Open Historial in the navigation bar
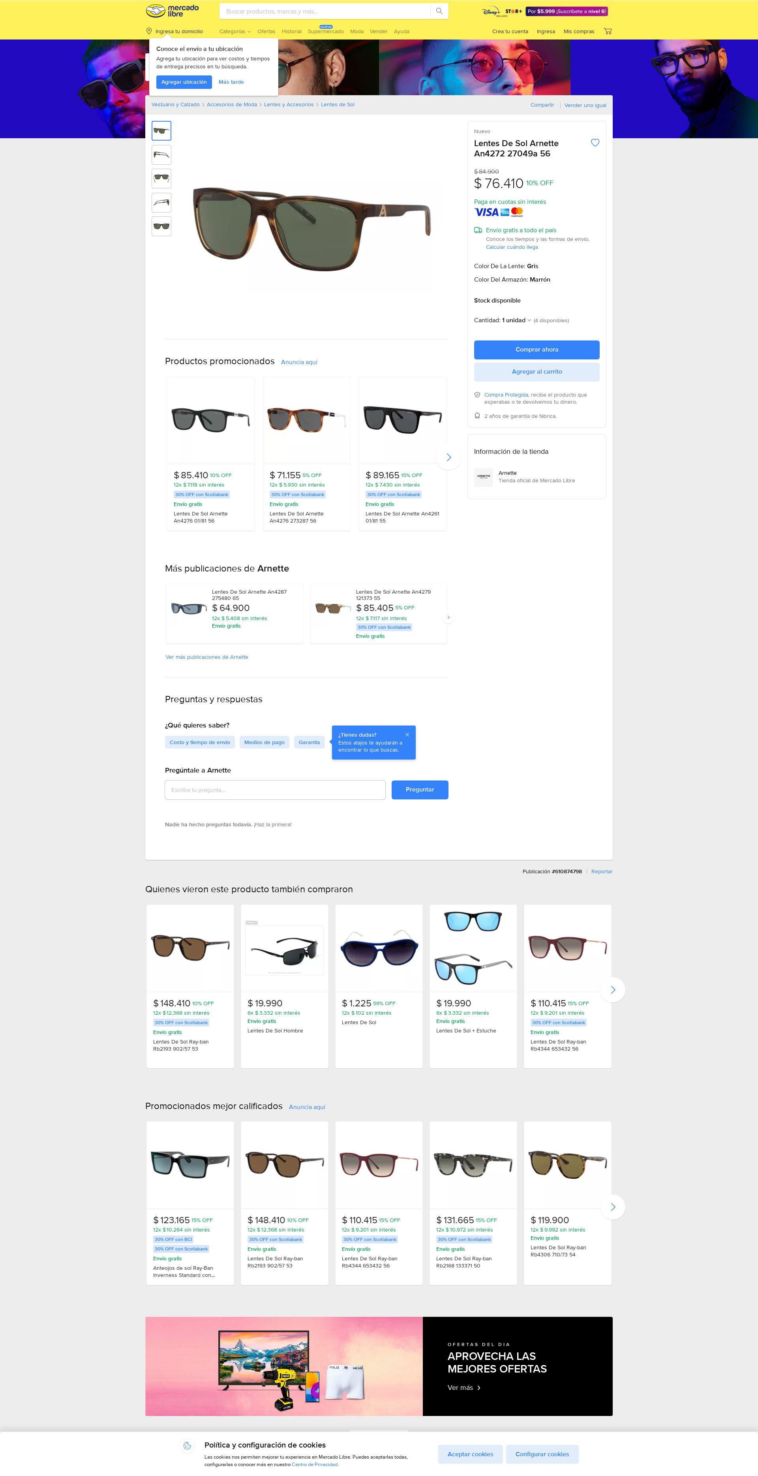This screenshot has height=1476, width=758. (x=291, y=32)
